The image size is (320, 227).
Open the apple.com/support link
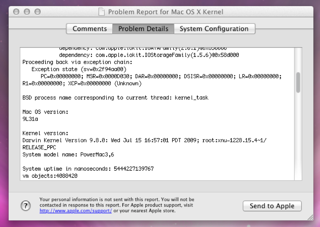pos(75,211)
